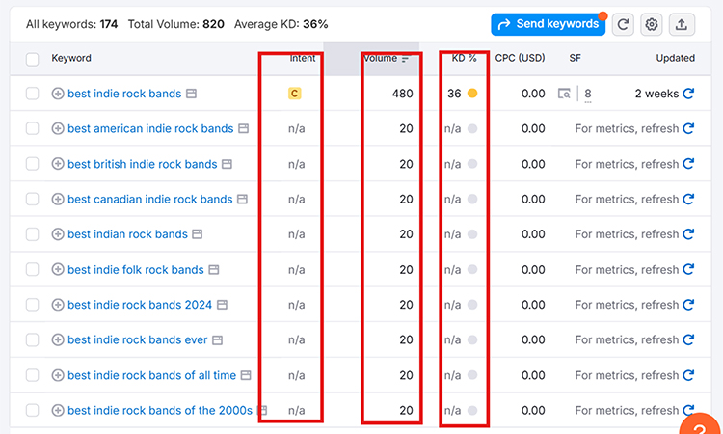Open table settings gear icon
This screenshot has width=723, height=434.
[x=652, y=24]
